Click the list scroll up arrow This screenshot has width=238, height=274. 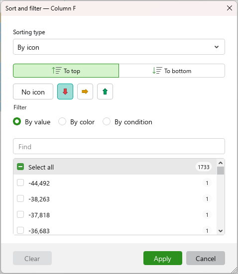coord(221,163)
